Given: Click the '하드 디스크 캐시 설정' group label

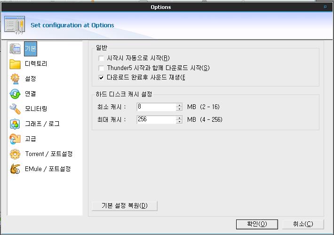Looking at the screenshot, I should (124, 94).
